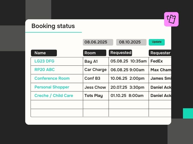The height and width of the screenshot is (144, 193).
Task: Sort by the Requested column header
Action: [120, 53]
